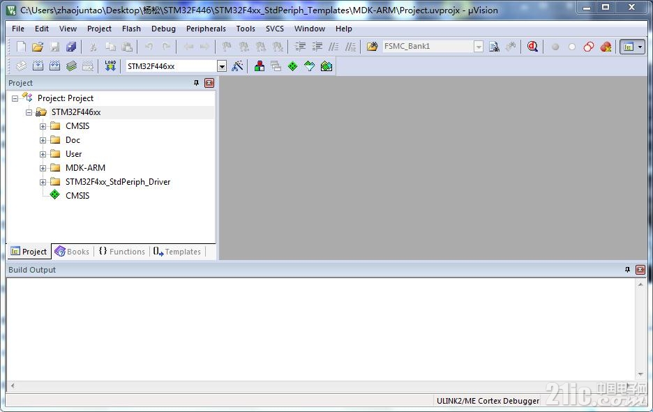
Task: Open the File menu
Action: tap(18, 29)
